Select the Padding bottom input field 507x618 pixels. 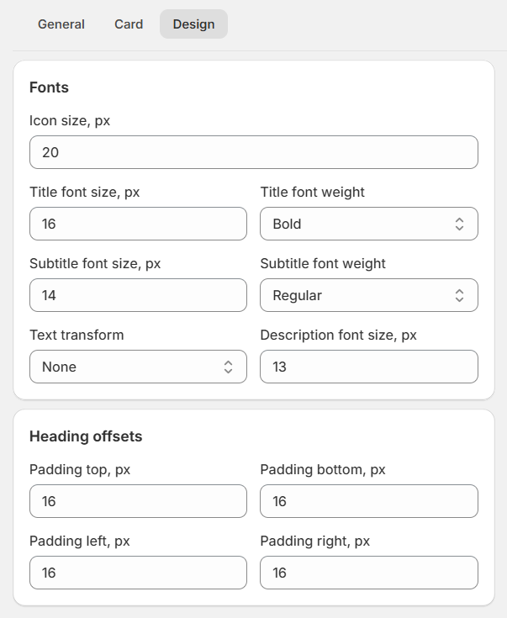[368, 501]
